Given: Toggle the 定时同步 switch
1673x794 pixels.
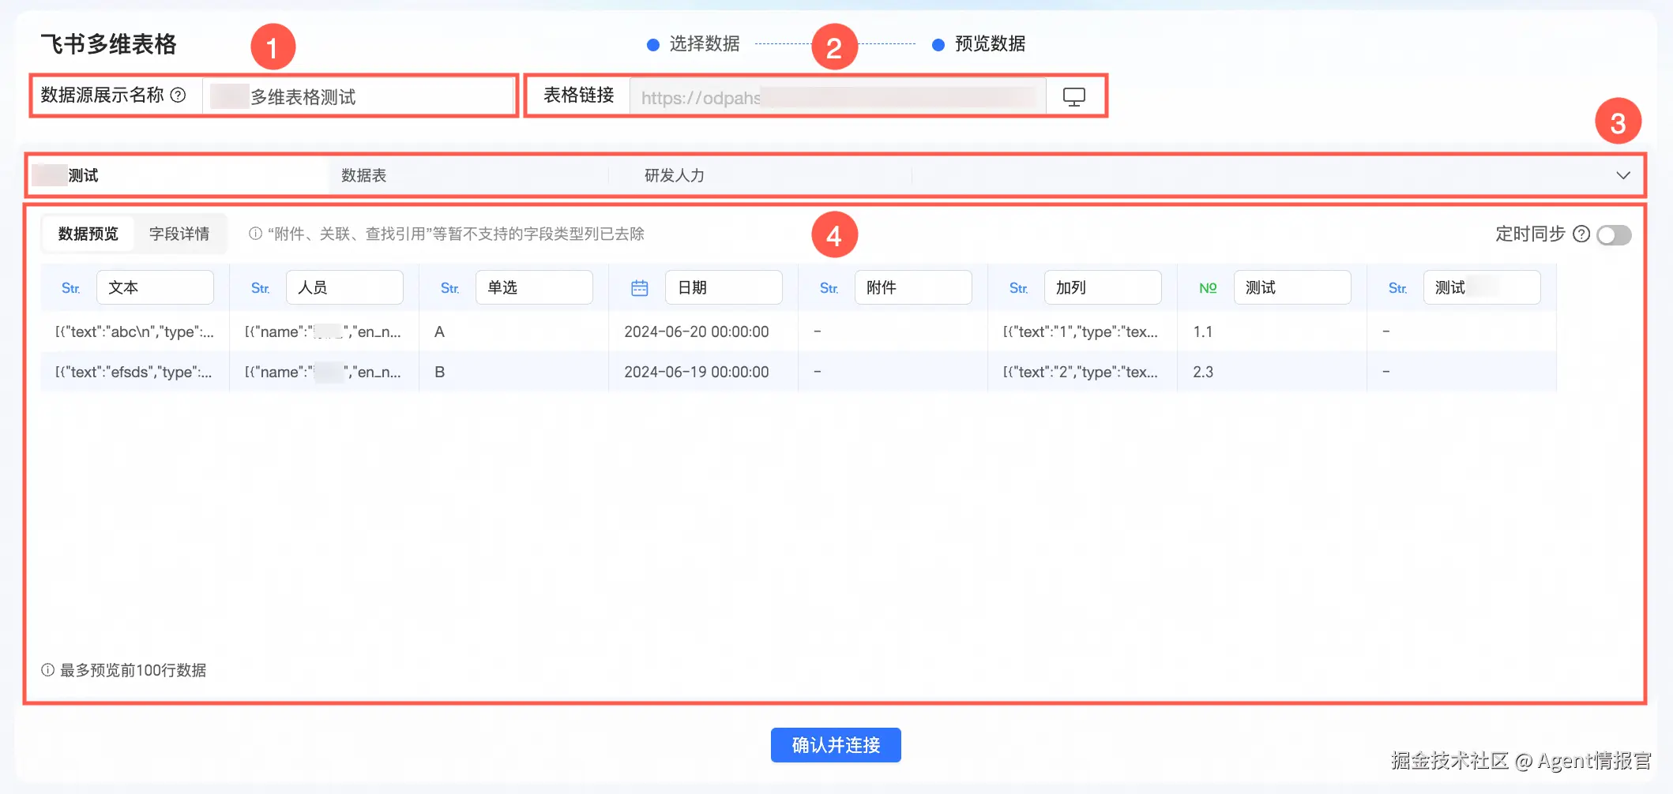Looking at the screenshot, I should 1614,234.
